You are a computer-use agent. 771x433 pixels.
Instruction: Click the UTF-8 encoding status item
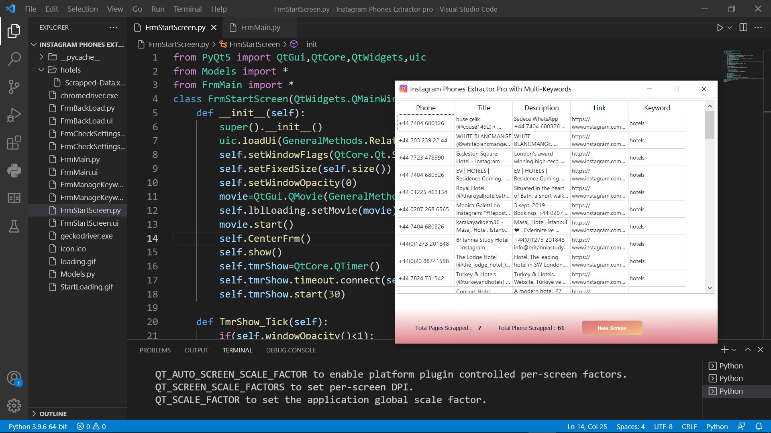tap(663, 426)
